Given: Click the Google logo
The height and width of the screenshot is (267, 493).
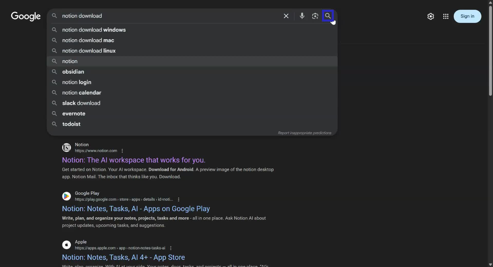Looking at the screenshot, I should 26,16.
